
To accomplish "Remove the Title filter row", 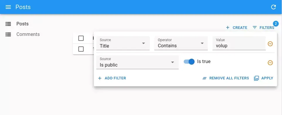I will [270, 44].
